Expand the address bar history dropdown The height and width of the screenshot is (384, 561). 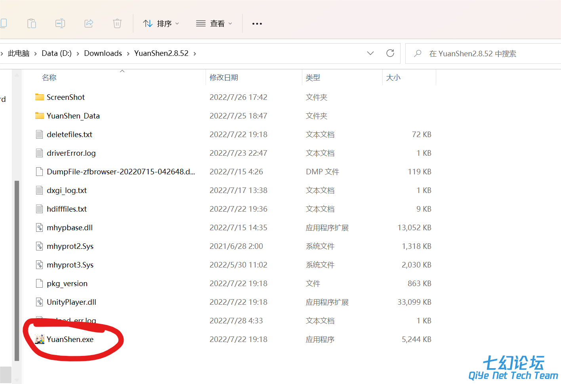(x=370, y=53)
